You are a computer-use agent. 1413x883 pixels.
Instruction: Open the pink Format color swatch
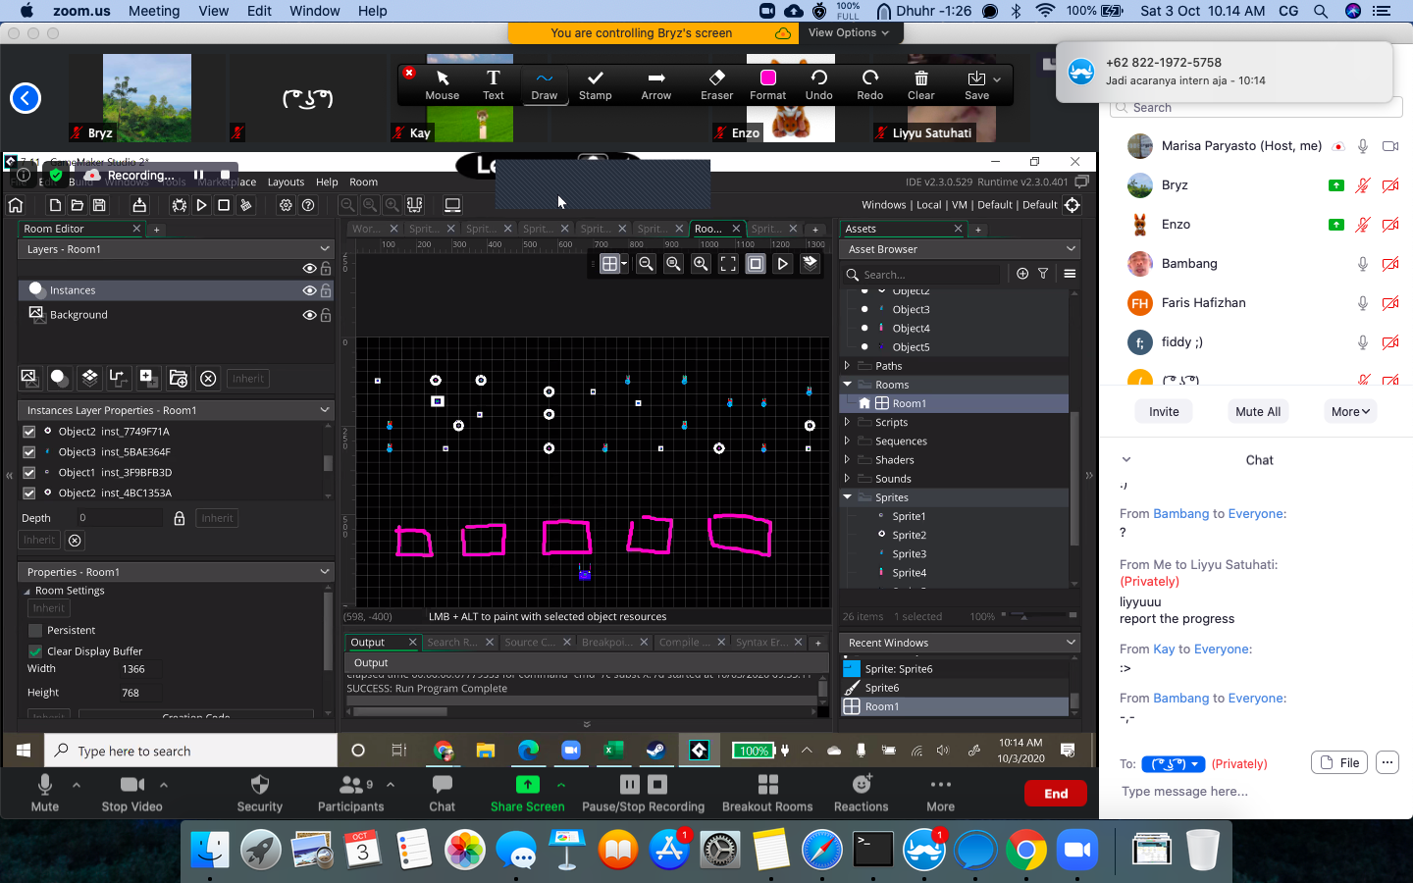tap(767, 78)
